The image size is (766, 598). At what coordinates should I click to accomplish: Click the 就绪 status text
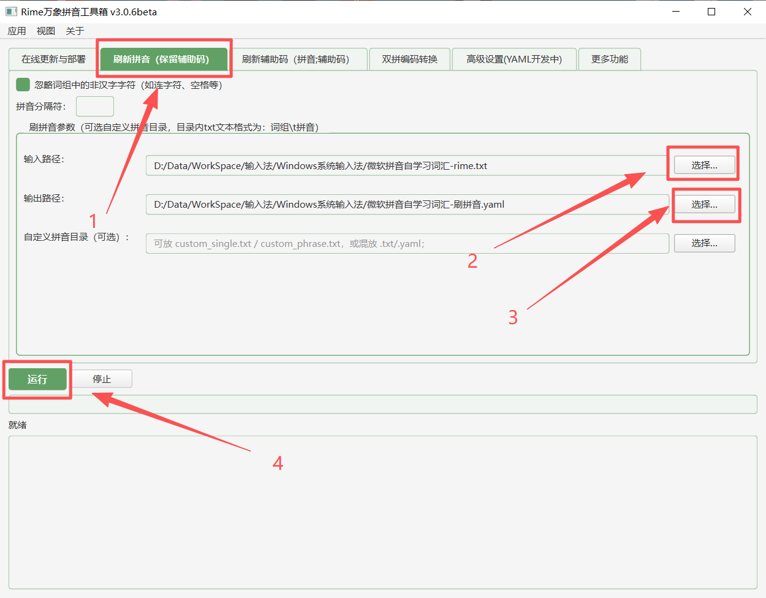(x=18, y=425)
